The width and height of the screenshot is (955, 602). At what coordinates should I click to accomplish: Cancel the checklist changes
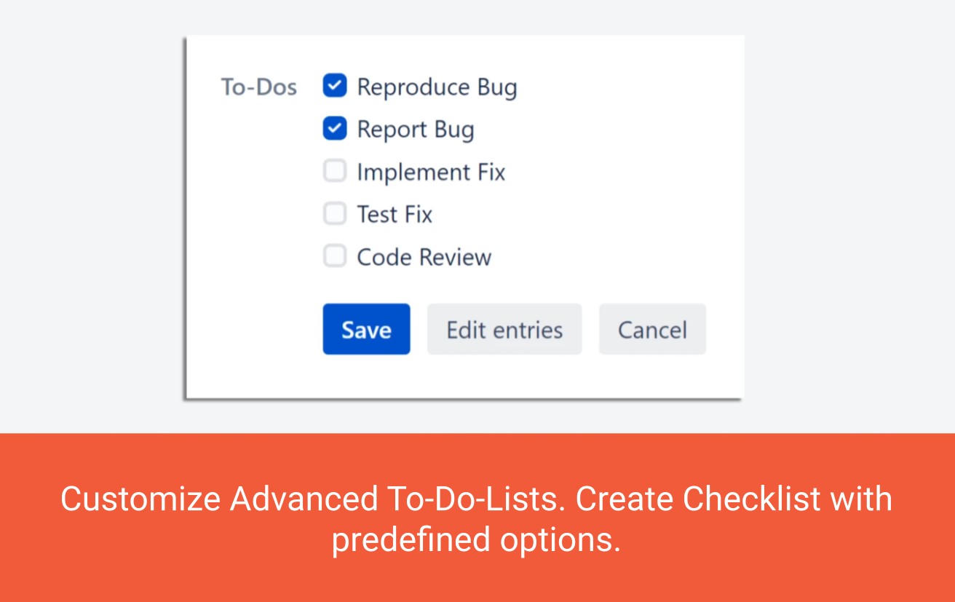click(x=652, y=329)
